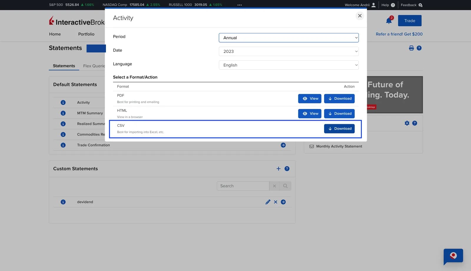Open the Language dropdown set to English
Image resolution: width=471 pixels, height=271 pixels.
(x=288, y=65)
